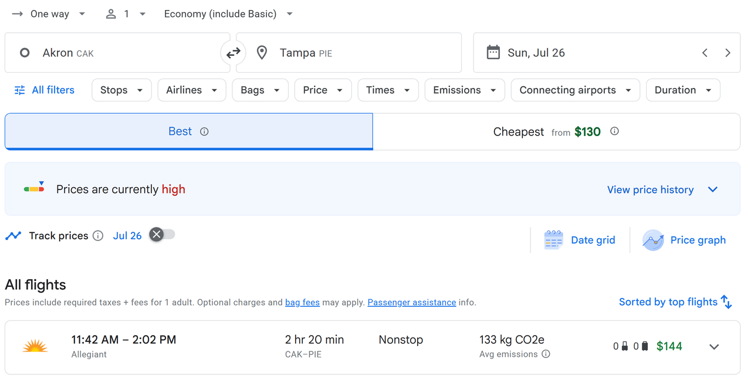Click the All filters sliders icon

(20, 90)
